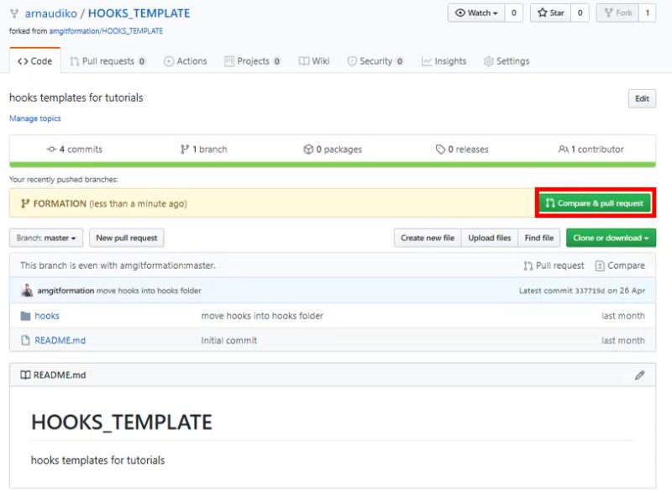Toggle Watch on this repository

click(x=475, y=12)
